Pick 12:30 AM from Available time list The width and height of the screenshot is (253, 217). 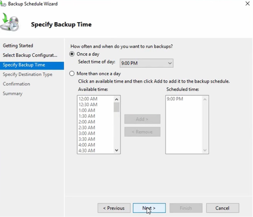(x=88, y=105)
